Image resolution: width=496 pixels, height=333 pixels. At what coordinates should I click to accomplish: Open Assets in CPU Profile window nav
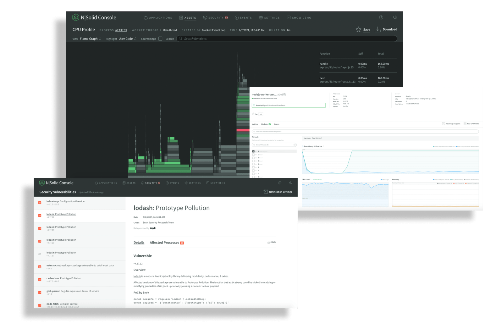(x=188, y=18)
